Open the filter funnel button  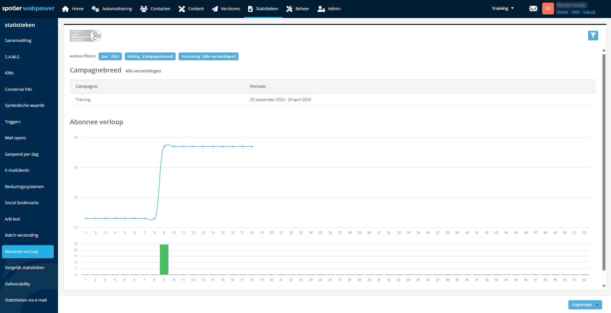(593, 35)
